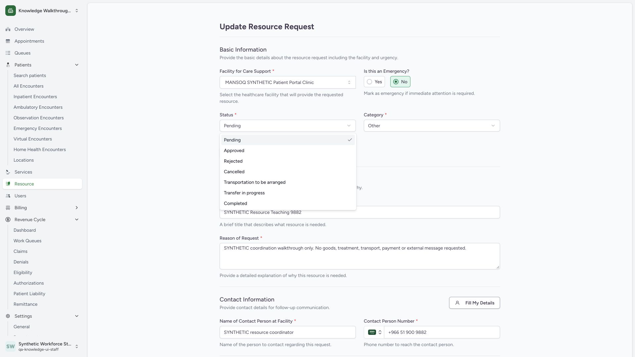Click the Patients sidebar icon

tap(8, 65)
